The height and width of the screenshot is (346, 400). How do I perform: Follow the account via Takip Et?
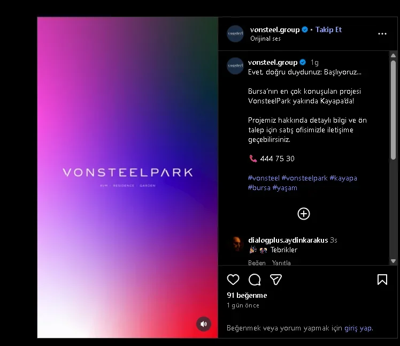(x=328, y=29)
